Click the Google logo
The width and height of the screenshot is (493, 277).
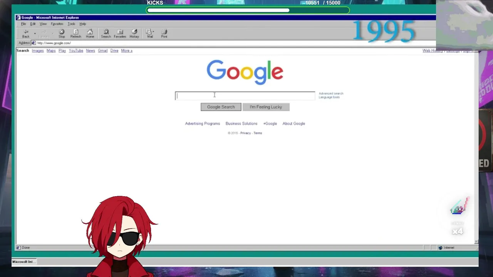pos(245,72)
